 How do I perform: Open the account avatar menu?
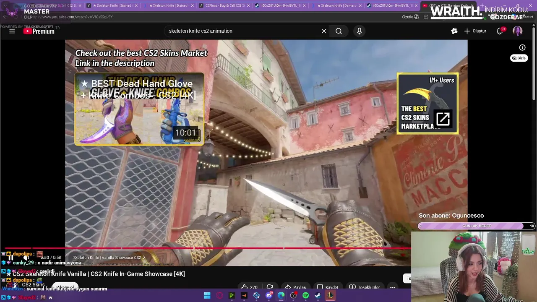coord(517,31)
